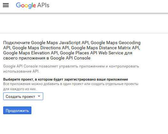Click Google Places API Web Service text
The image size is (168, 134).
click(x=92, y=53)
